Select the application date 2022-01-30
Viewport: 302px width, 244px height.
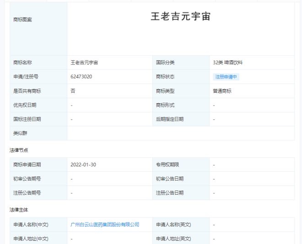[83, 164]
